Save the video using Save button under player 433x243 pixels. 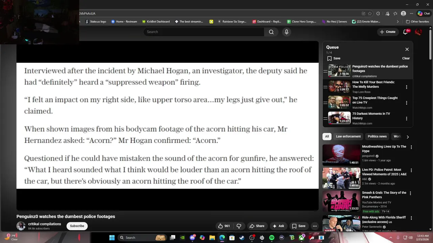(299, 226)
